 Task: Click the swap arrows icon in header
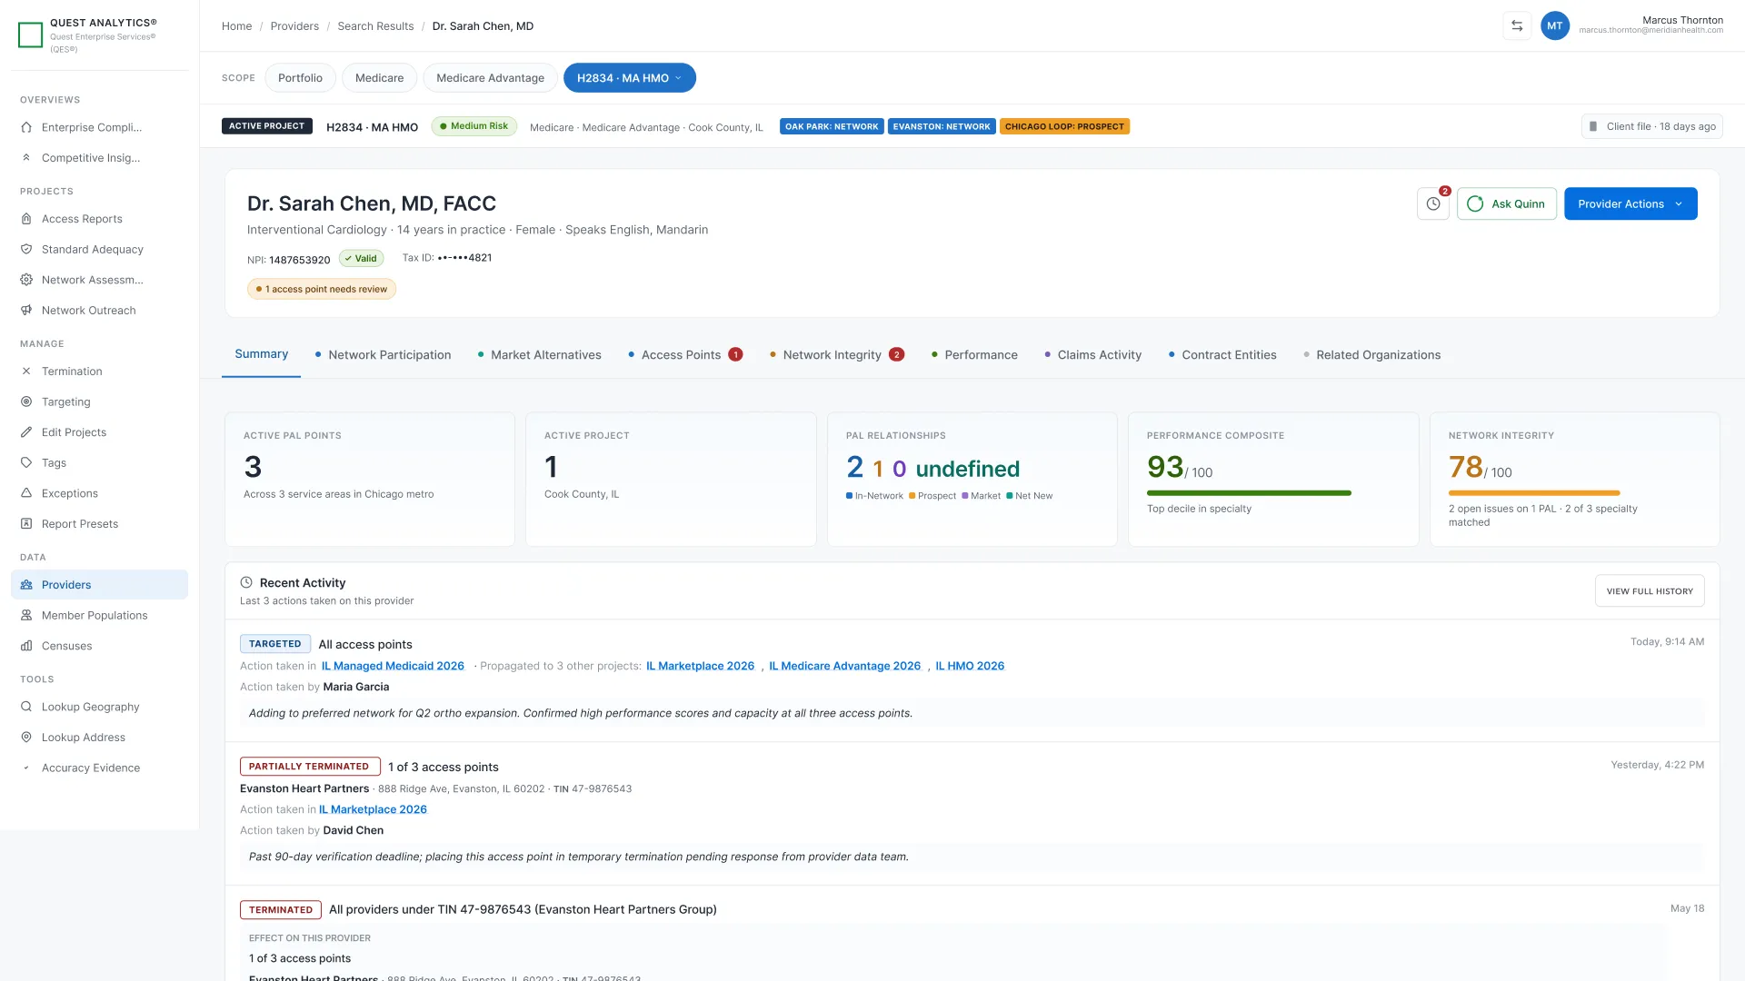coord(1517,25)
